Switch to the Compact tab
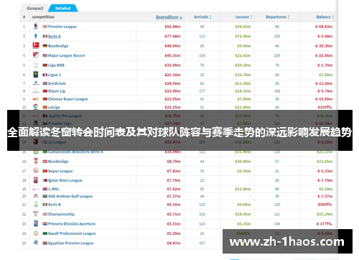This screenshot has height=260, width=359. pos(35,8)
